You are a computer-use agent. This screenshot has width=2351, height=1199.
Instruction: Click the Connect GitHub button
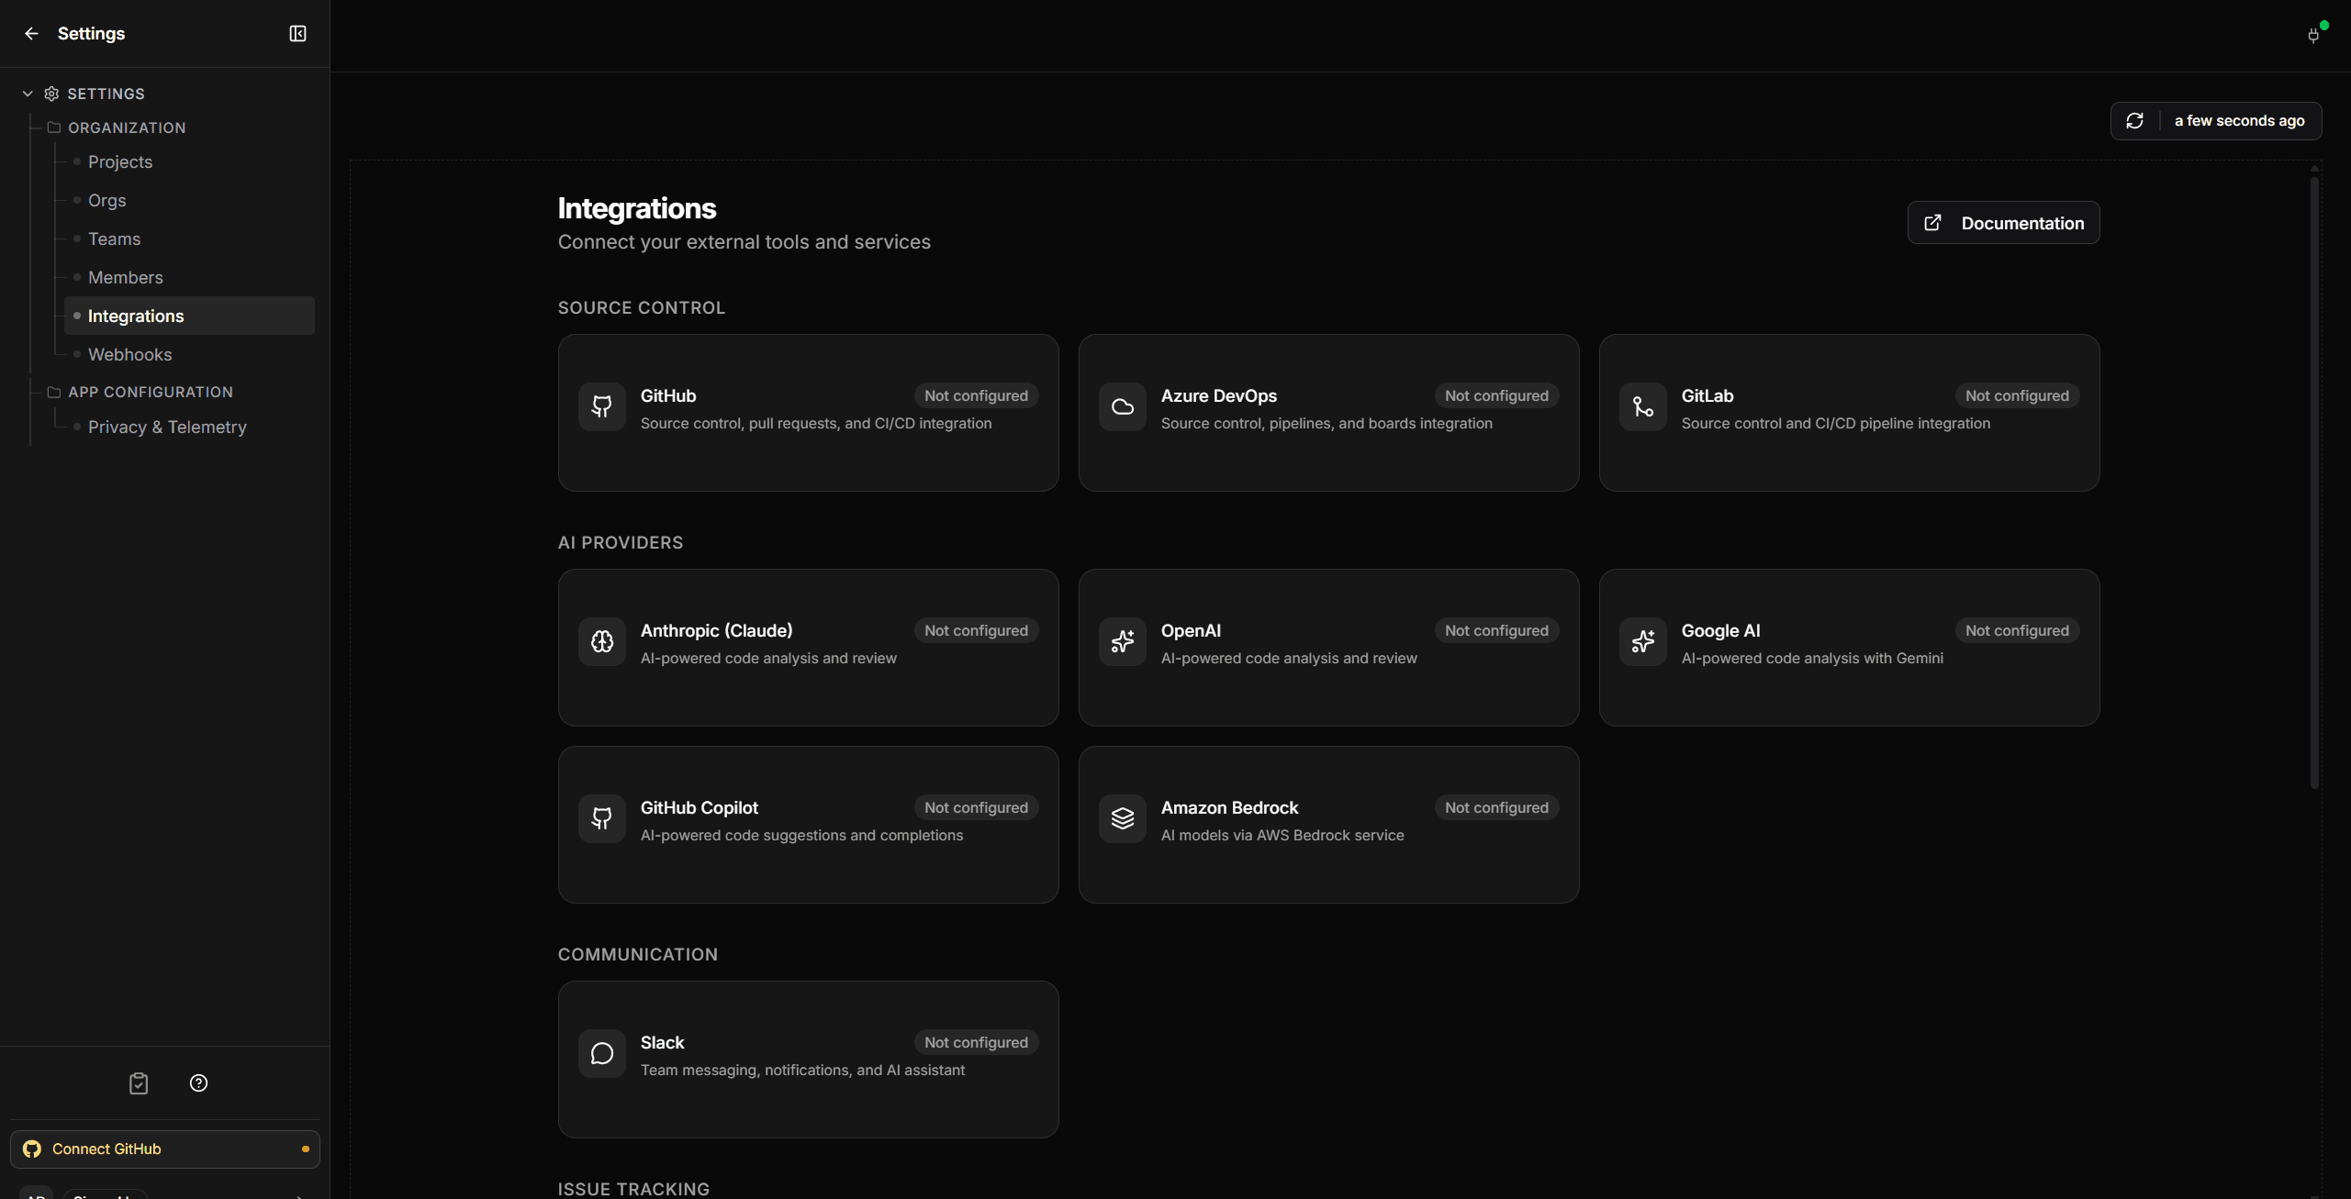(x=165, y=1149)
